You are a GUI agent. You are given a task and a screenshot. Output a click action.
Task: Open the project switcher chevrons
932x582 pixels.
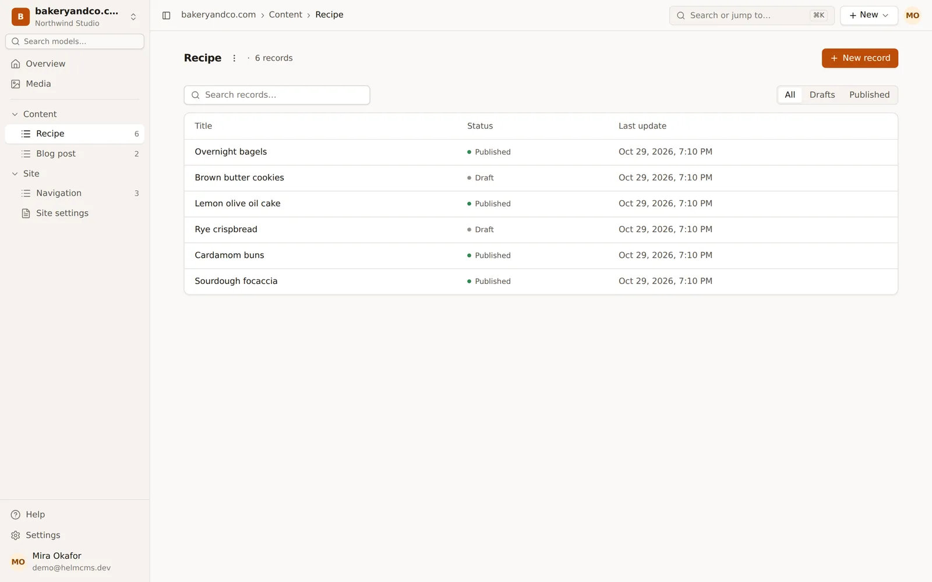[133, 17]
